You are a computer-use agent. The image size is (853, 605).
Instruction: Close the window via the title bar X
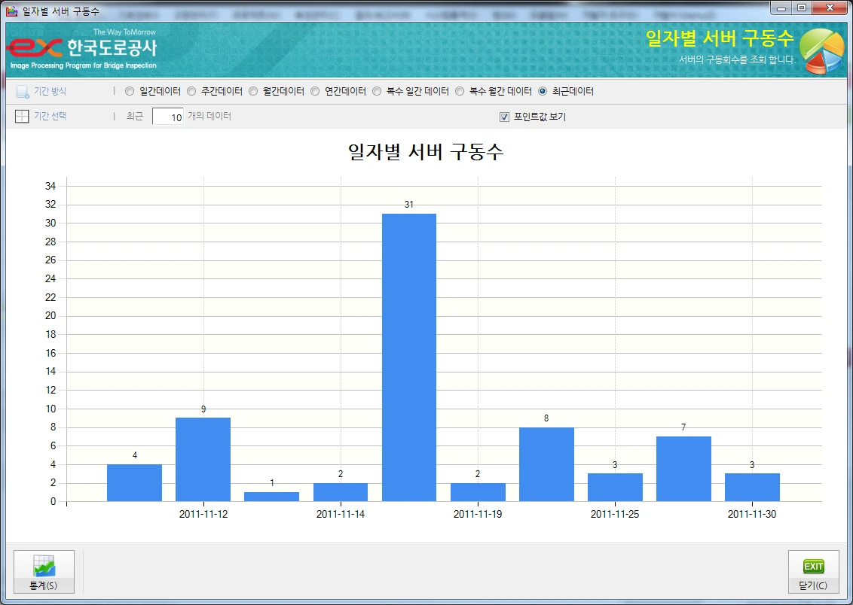[830, 8]
